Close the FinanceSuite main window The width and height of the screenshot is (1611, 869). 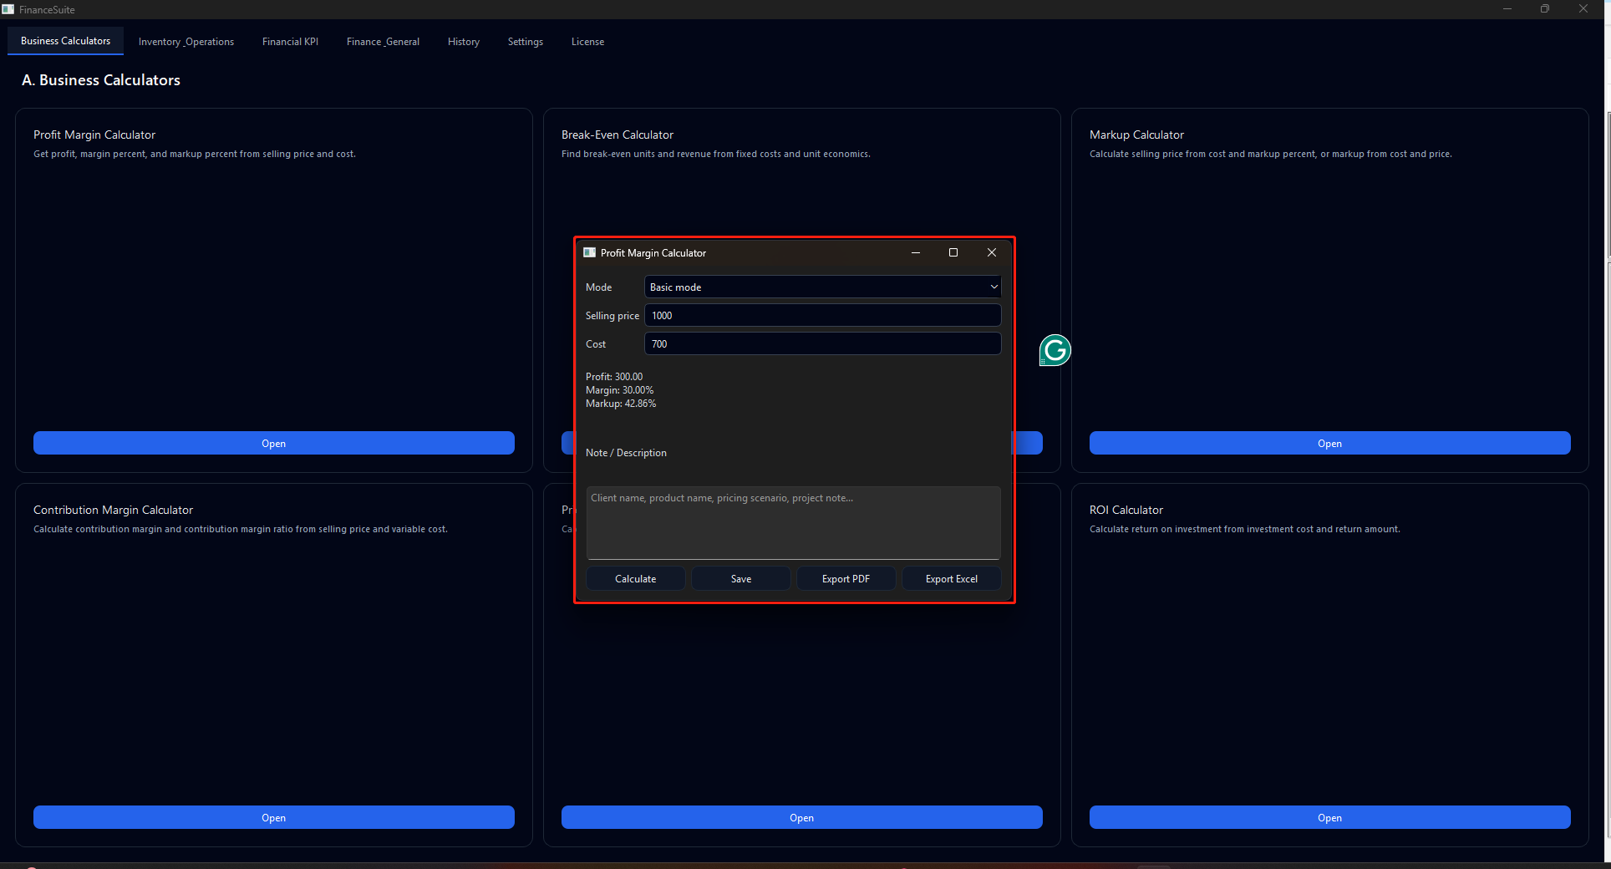[1583, 9]
